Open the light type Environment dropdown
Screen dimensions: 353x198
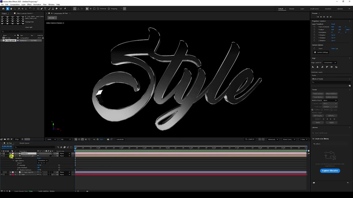pos(43,161)
